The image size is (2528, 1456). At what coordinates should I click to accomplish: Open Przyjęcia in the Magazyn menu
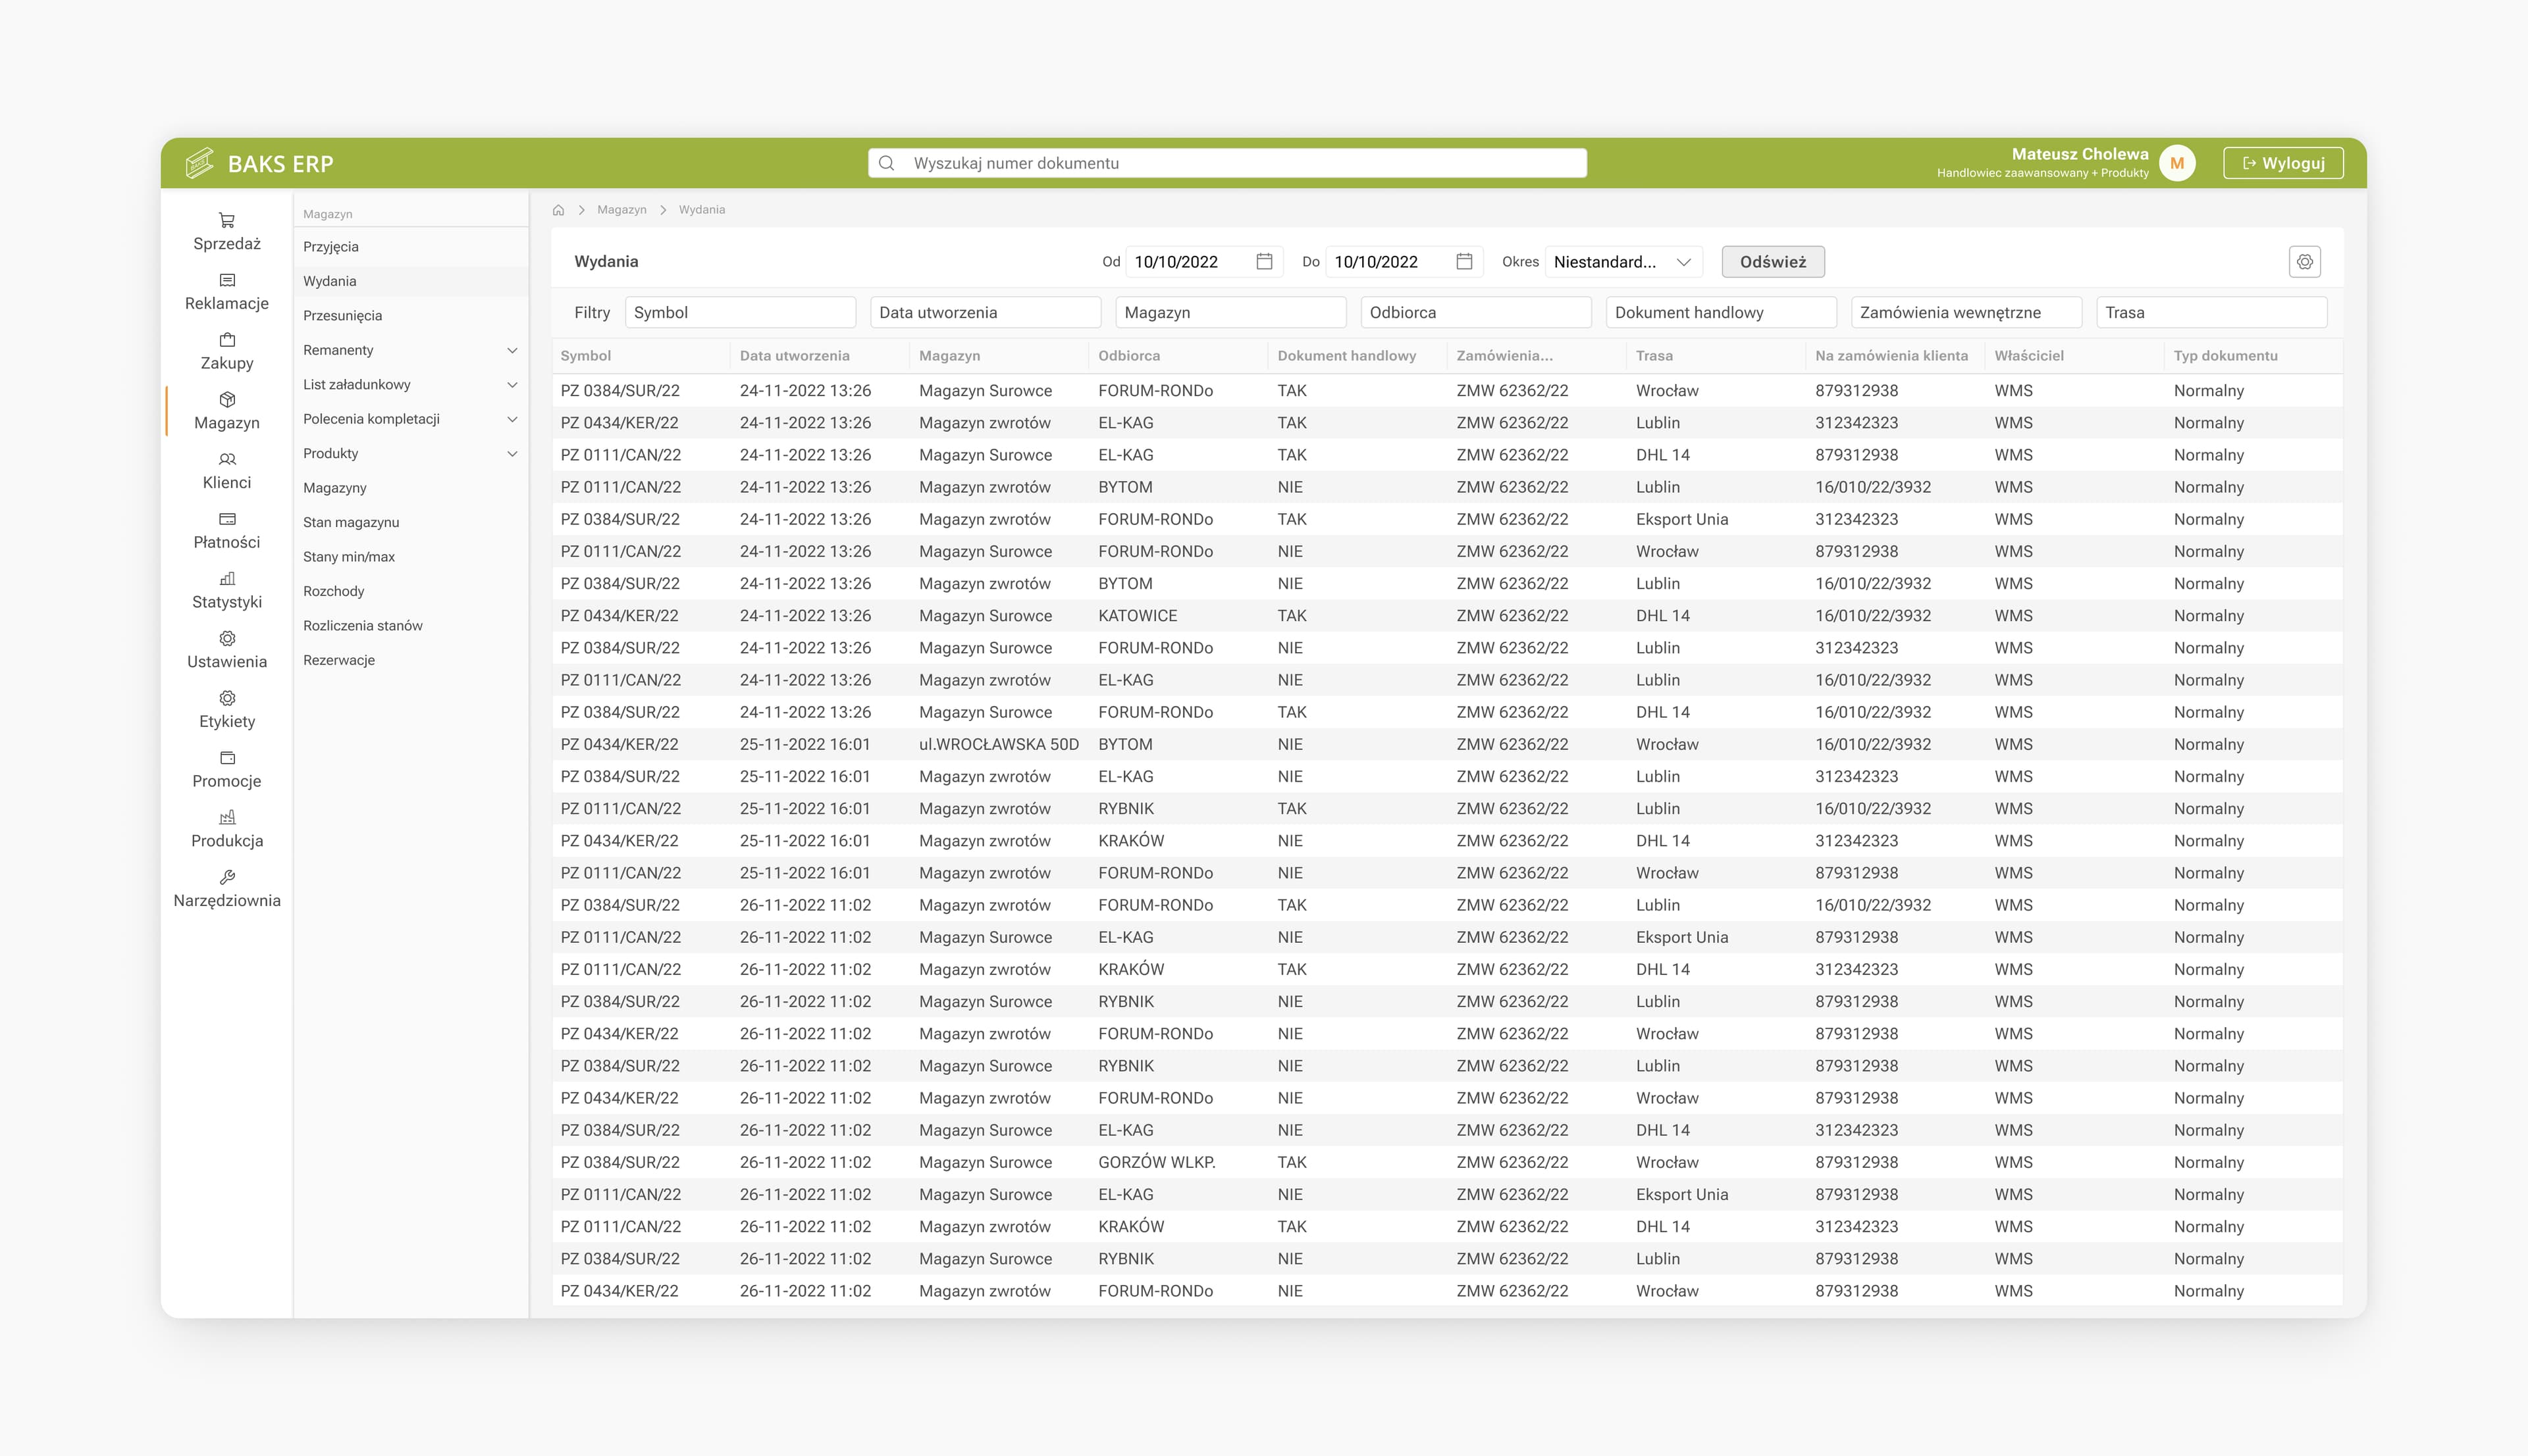(411, 246)
